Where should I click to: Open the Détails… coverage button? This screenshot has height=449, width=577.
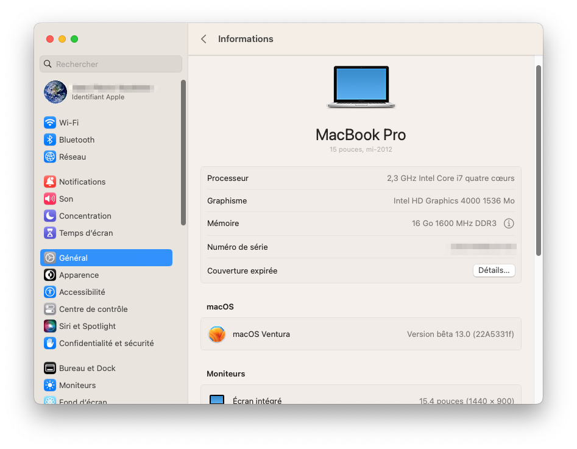coord(494,270)
